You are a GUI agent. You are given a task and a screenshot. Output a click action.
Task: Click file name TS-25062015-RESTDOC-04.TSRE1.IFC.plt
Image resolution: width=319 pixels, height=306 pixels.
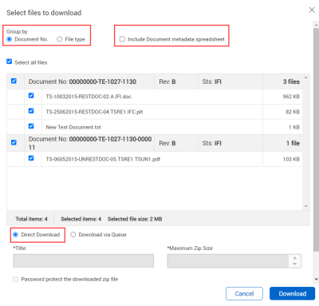tap(94, 112)
